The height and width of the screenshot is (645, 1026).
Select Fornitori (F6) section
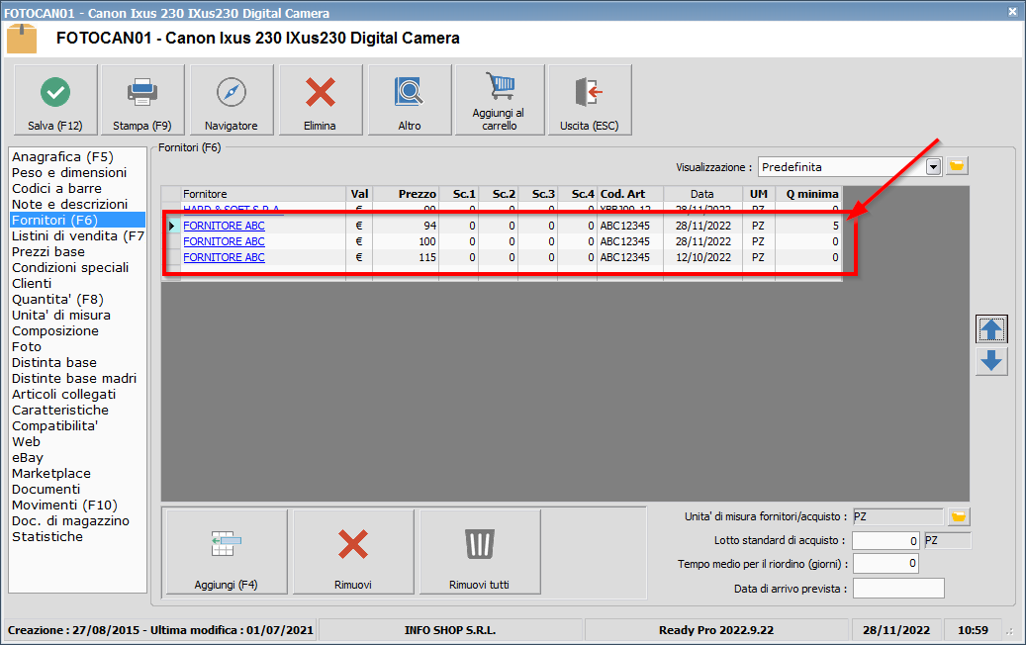pos(77,220)
